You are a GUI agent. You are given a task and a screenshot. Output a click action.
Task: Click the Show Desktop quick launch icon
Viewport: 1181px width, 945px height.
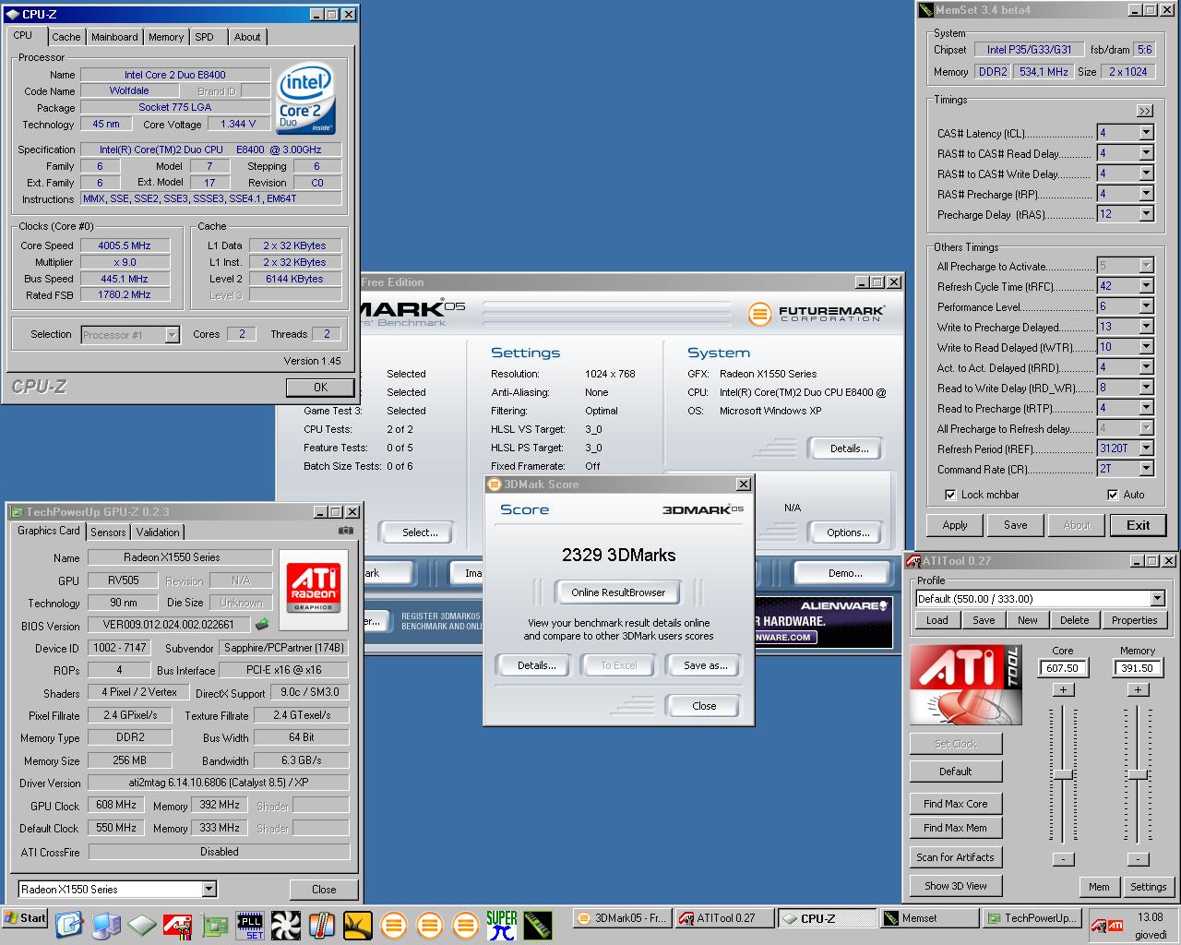(70, 924)
